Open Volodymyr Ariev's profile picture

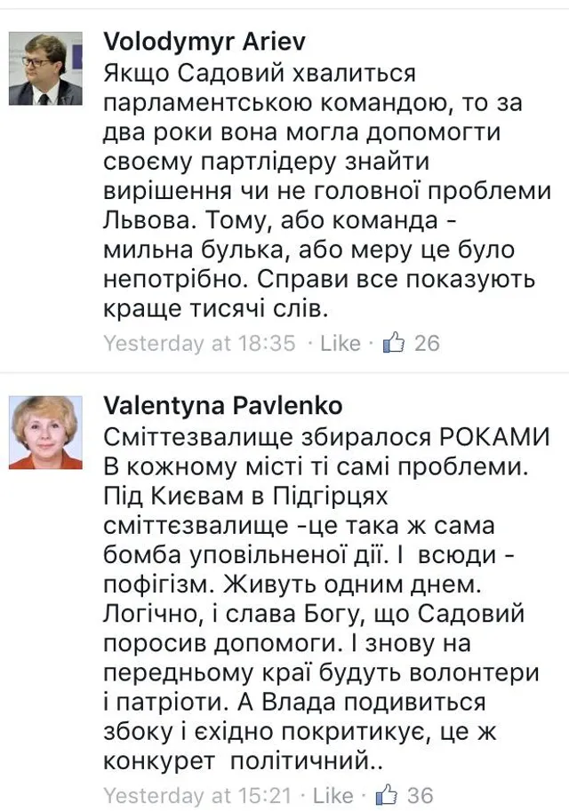click(x=46, y=68)
